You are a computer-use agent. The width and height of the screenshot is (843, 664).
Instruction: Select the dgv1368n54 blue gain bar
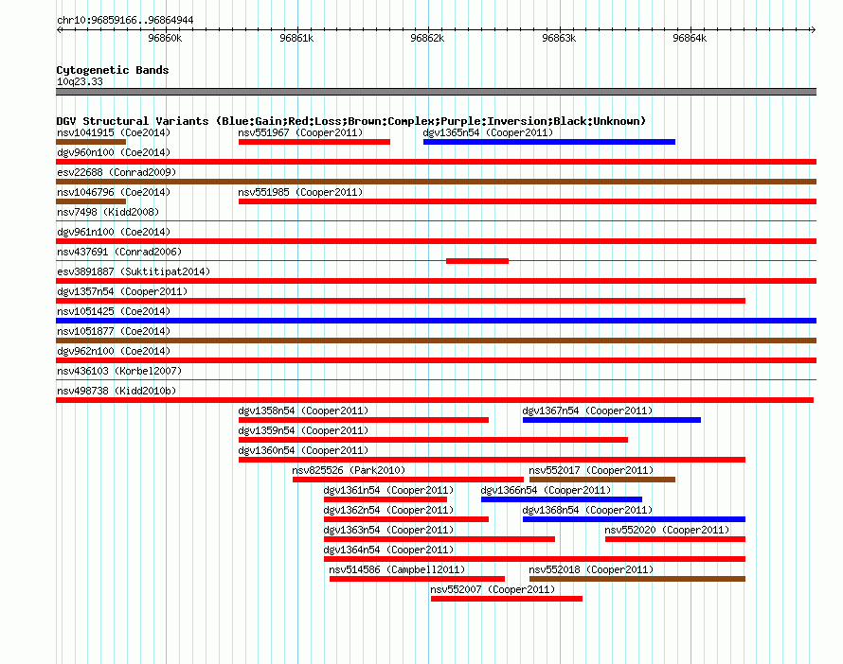[634, 519]
